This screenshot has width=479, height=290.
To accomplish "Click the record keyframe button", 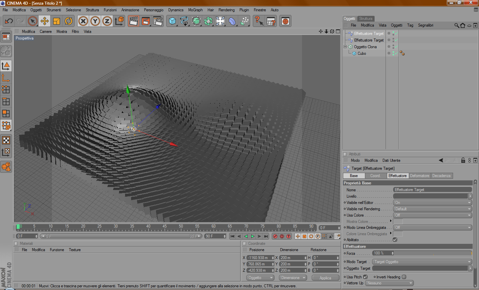I will (x=275, y=236).
